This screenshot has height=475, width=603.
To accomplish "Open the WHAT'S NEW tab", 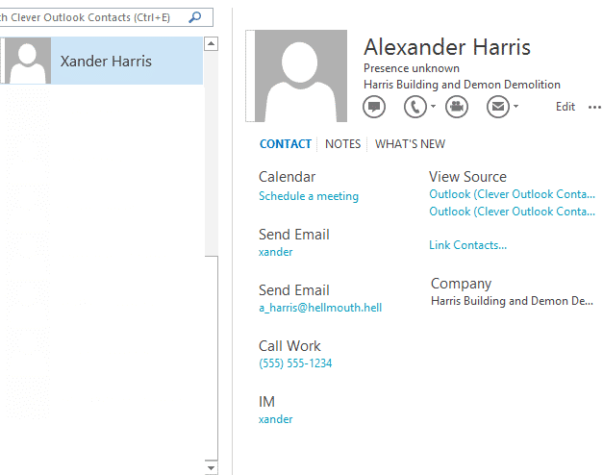I will click(410, 144).
